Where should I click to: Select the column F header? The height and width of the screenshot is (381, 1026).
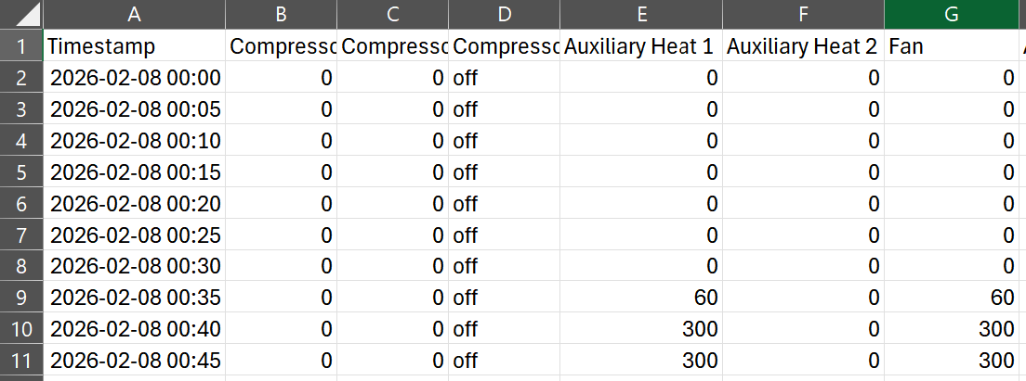(x=803, y=14)
